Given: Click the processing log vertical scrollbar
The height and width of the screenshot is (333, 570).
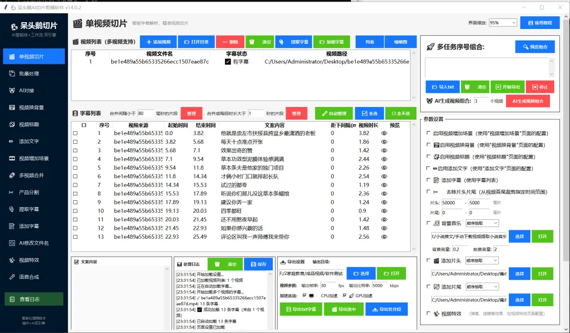Looking at the screenshot, I should point(270,301).
